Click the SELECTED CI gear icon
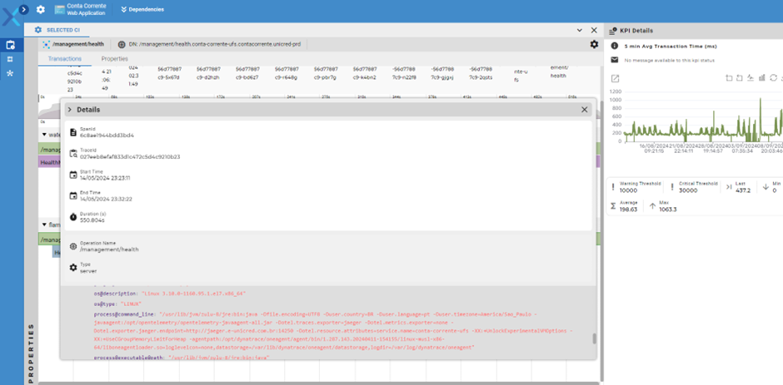The height and width of the screenshot is (385, 783). (38, 30)
